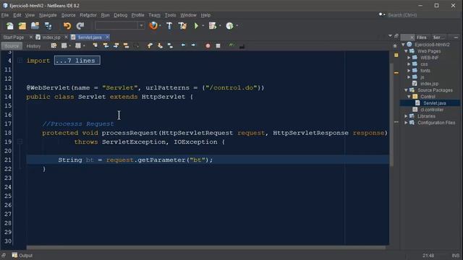Click the search magnifier icon

[381, 14]
